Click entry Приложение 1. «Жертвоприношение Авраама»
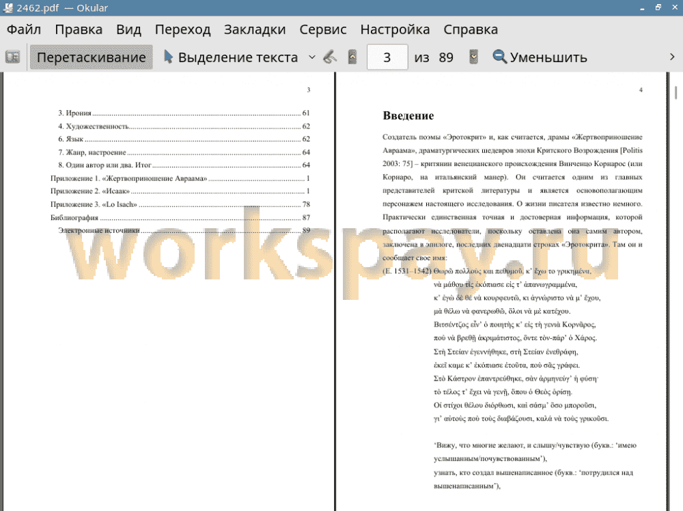The image size is (683, 511). click(180, 178)
